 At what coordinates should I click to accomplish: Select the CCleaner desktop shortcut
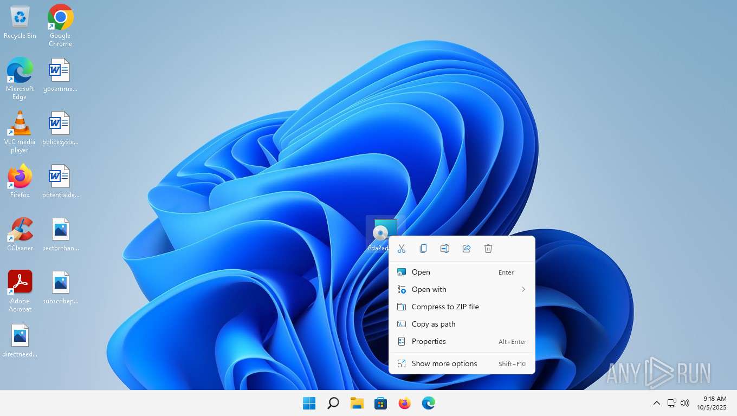(x=20, y=234)
